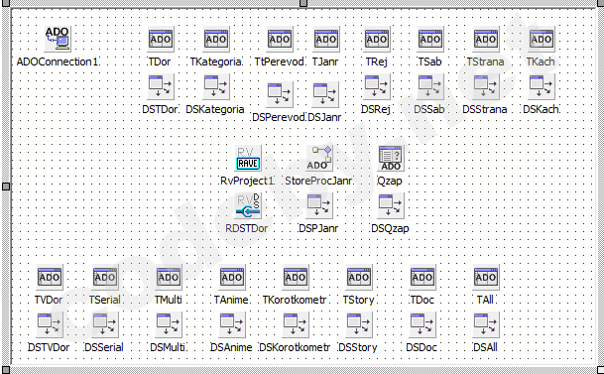This screenshot has height=374, width=604.
Task: Select the RvProject1 Rave component
Action: tap(248, 158)
